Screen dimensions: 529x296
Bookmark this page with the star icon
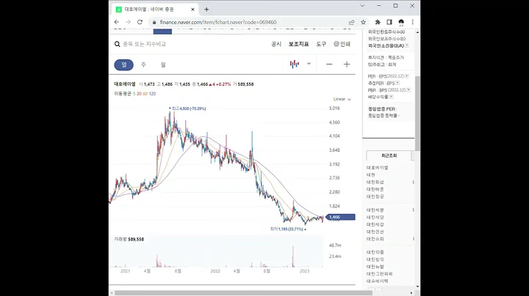coord(363,22)
